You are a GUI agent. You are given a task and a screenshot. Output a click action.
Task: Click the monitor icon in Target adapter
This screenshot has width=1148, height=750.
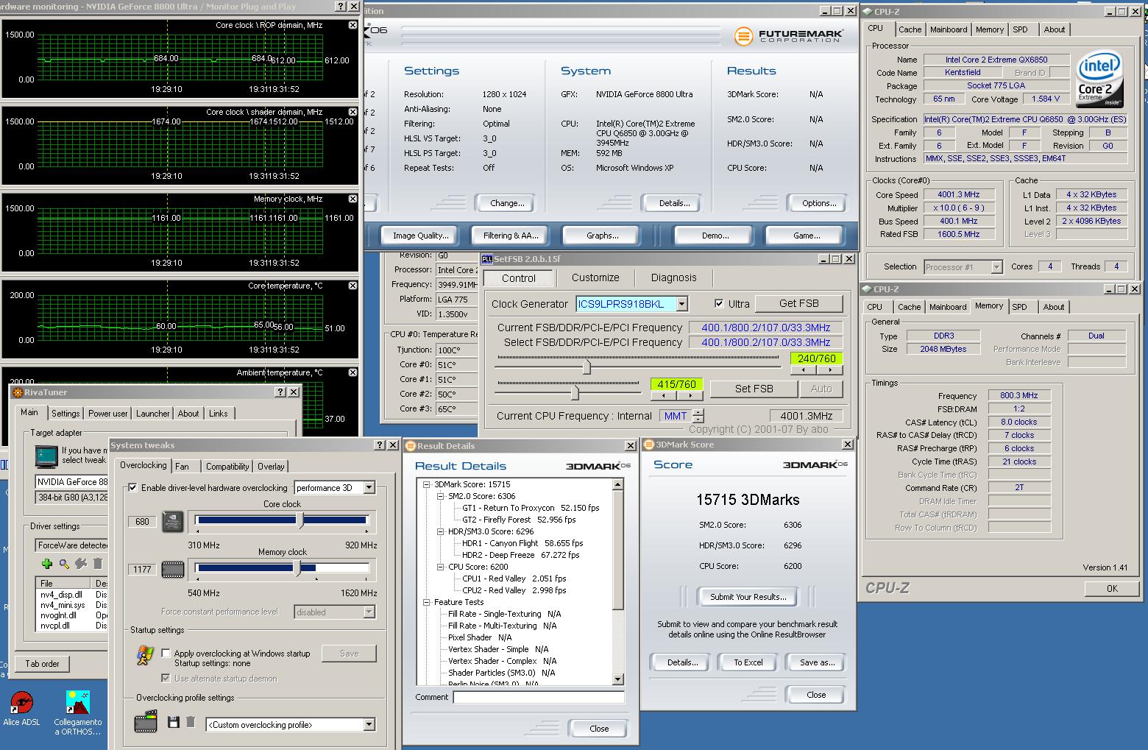(46, 456)
